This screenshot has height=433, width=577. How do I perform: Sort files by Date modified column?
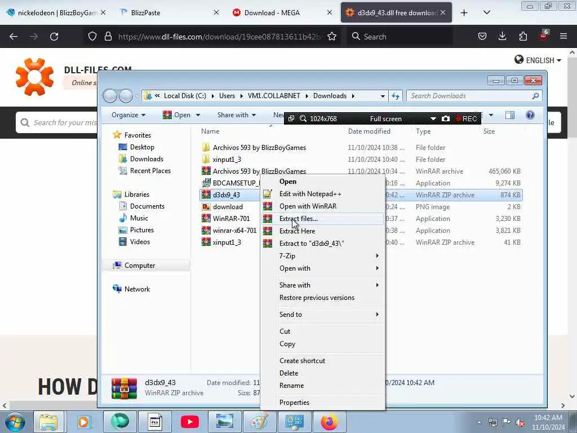tap(369, 131)
